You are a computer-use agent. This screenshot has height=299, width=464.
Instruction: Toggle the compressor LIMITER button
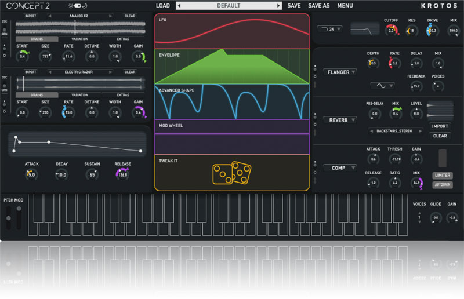442,176
